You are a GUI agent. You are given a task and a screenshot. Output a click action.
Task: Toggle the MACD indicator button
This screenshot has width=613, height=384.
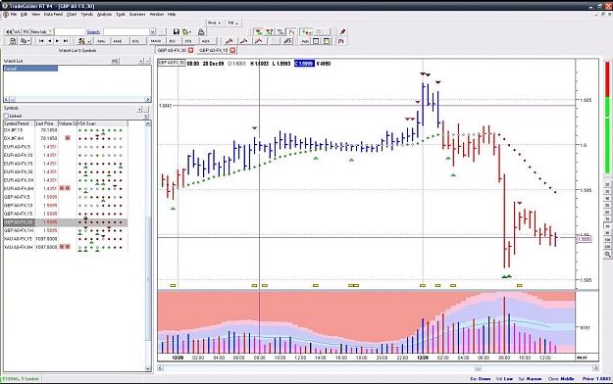pos(156,41)
